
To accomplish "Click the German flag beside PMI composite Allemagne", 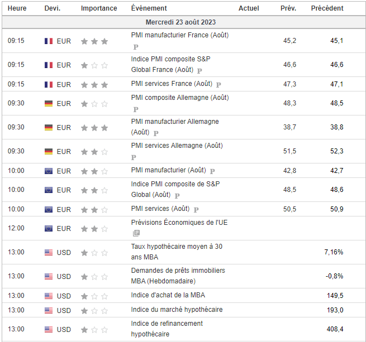I will coord(49,103).
